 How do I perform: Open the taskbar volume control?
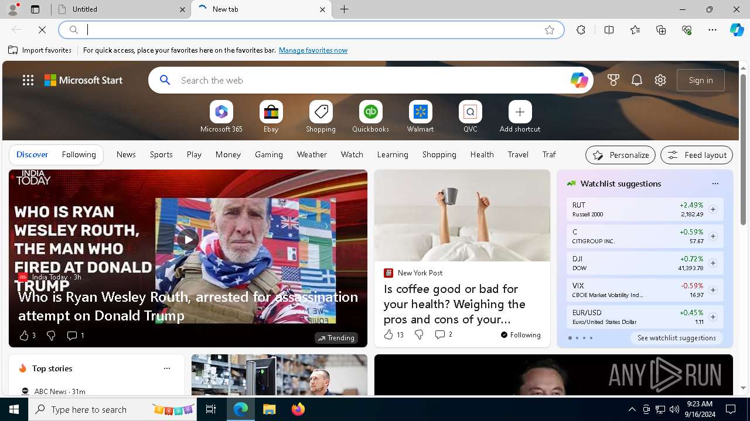pos(674,409)
